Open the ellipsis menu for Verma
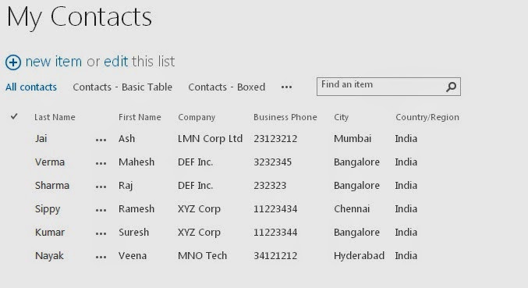Image resolution: width=528 pixels, height=288 pixels. point(101,163)
